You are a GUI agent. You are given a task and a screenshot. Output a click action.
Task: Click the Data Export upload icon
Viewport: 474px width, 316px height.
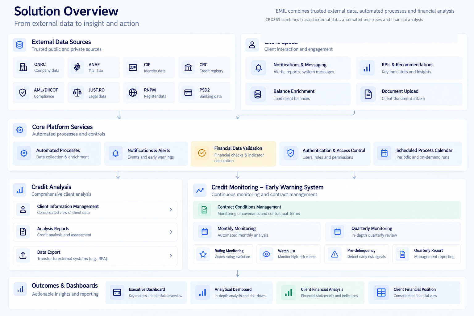(x=23, y=255)
